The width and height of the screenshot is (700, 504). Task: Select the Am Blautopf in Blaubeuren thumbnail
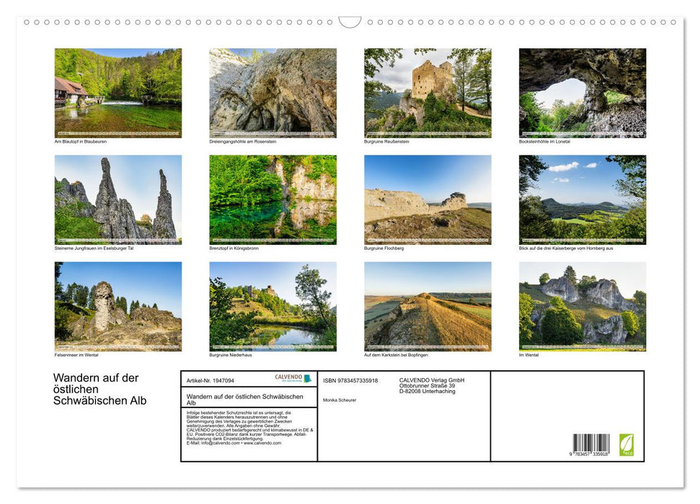click(x=117, y=93)
